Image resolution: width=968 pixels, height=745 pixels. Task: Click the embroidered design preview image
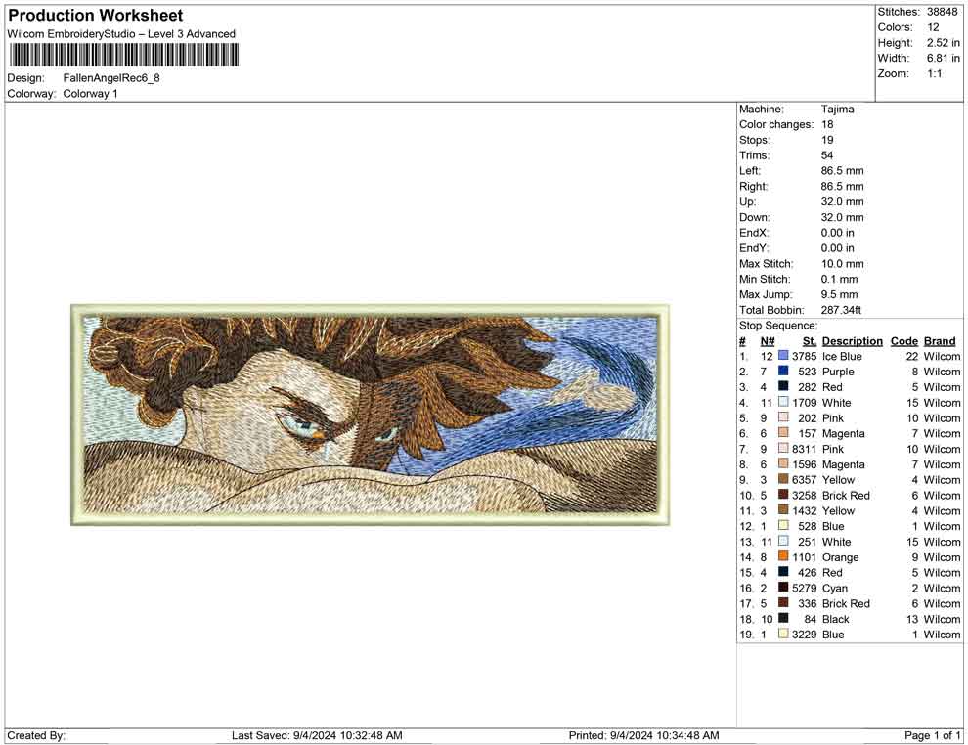coord(371,415)
